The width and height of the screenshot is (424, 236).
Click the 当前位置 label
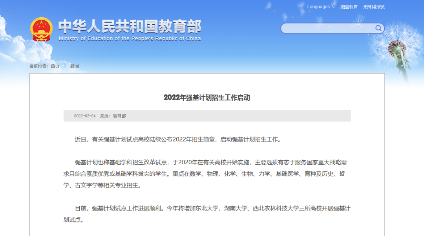pos(39,66)
